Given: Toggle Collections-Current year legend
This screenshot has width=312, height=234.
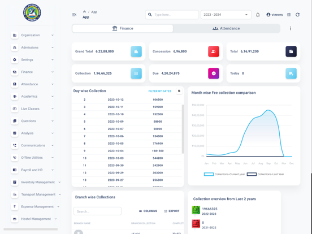Looking at the screenshot, I should click(224, 174).
